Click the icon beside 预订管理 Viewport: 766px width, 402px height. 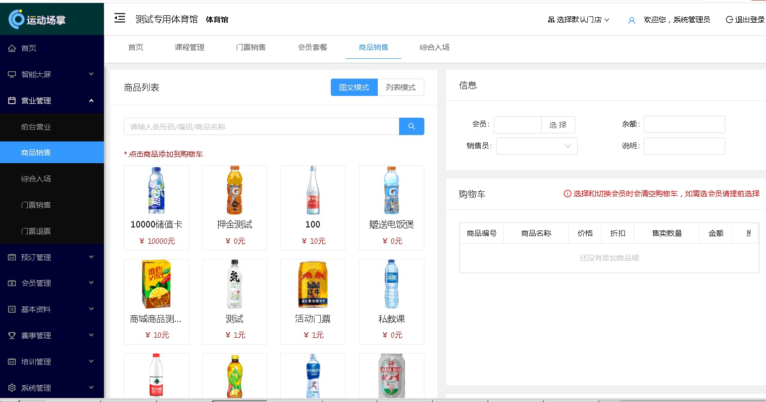tap(12, 257)
